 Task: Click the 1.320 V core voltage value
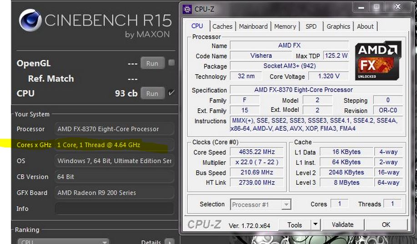click(329, 76)
